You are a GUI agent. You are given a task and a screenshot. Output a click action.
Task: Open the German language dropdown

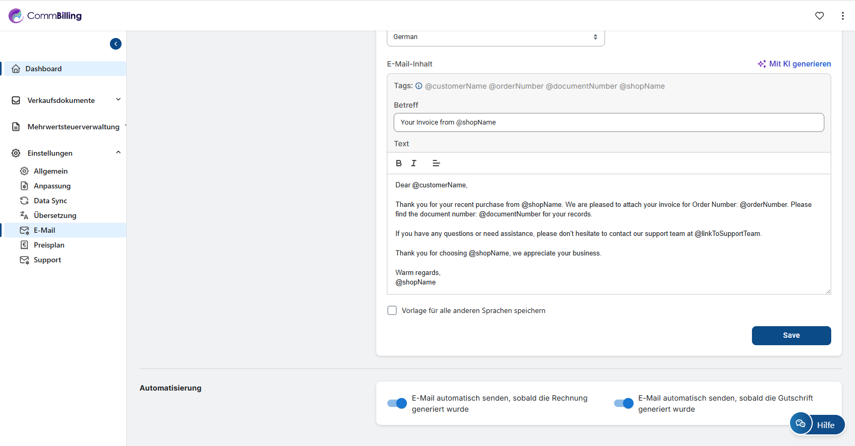click(495, 37)
